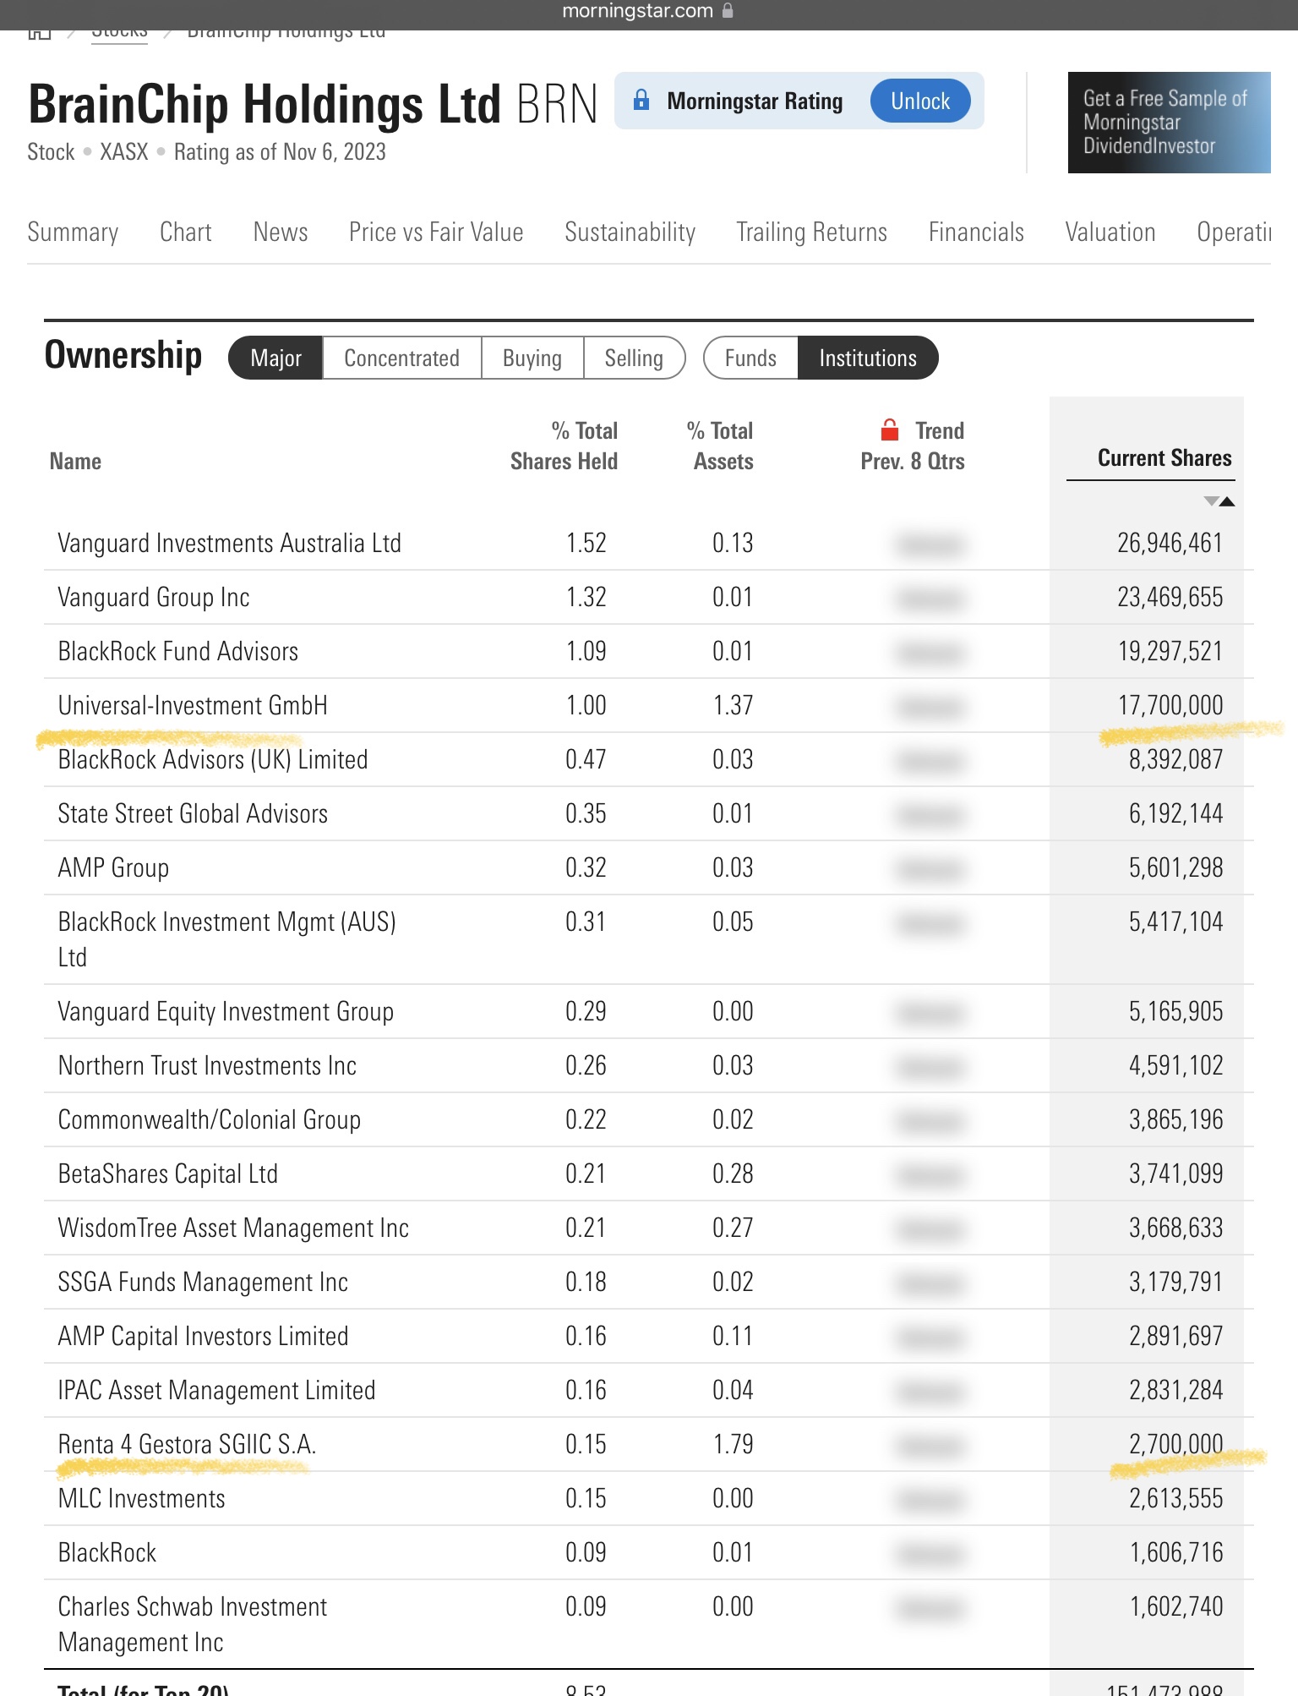Open the Price vs Fair Value tab
This screenshot has height=1696, width=1298.
click(x=436, y=232)
